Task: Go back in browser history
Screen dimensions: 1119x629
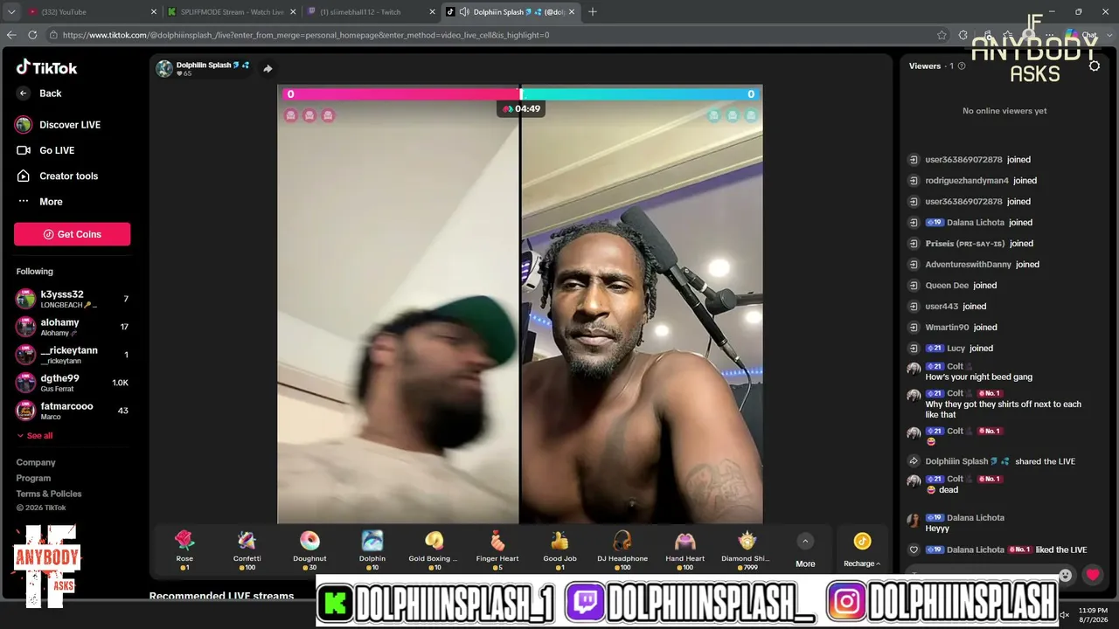Action: (x=11, y=35)
